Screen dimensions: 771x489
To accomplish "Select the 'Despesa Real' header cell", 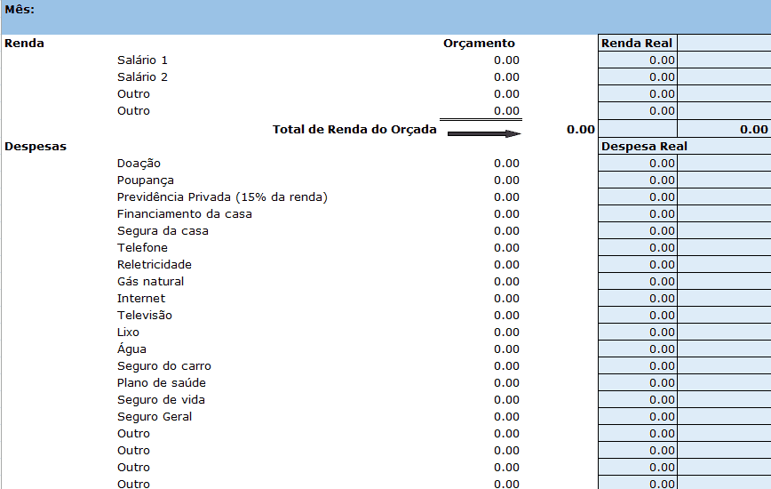I will [x=644, y=147].
